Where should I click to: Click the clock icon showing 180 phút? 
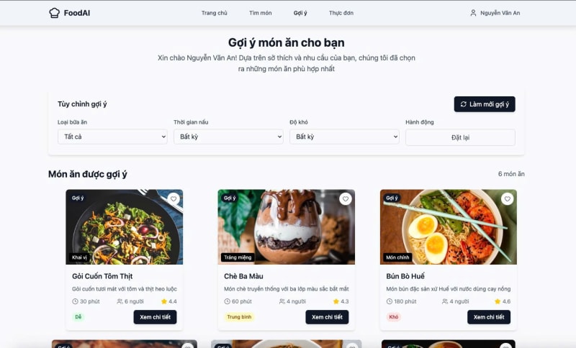[x=390, y=301]
